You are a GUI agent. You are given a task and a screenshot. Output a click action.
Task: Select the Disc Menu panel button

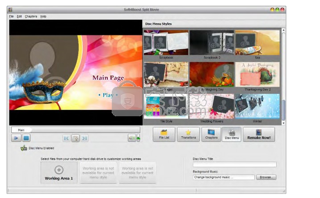pos(232,134)
